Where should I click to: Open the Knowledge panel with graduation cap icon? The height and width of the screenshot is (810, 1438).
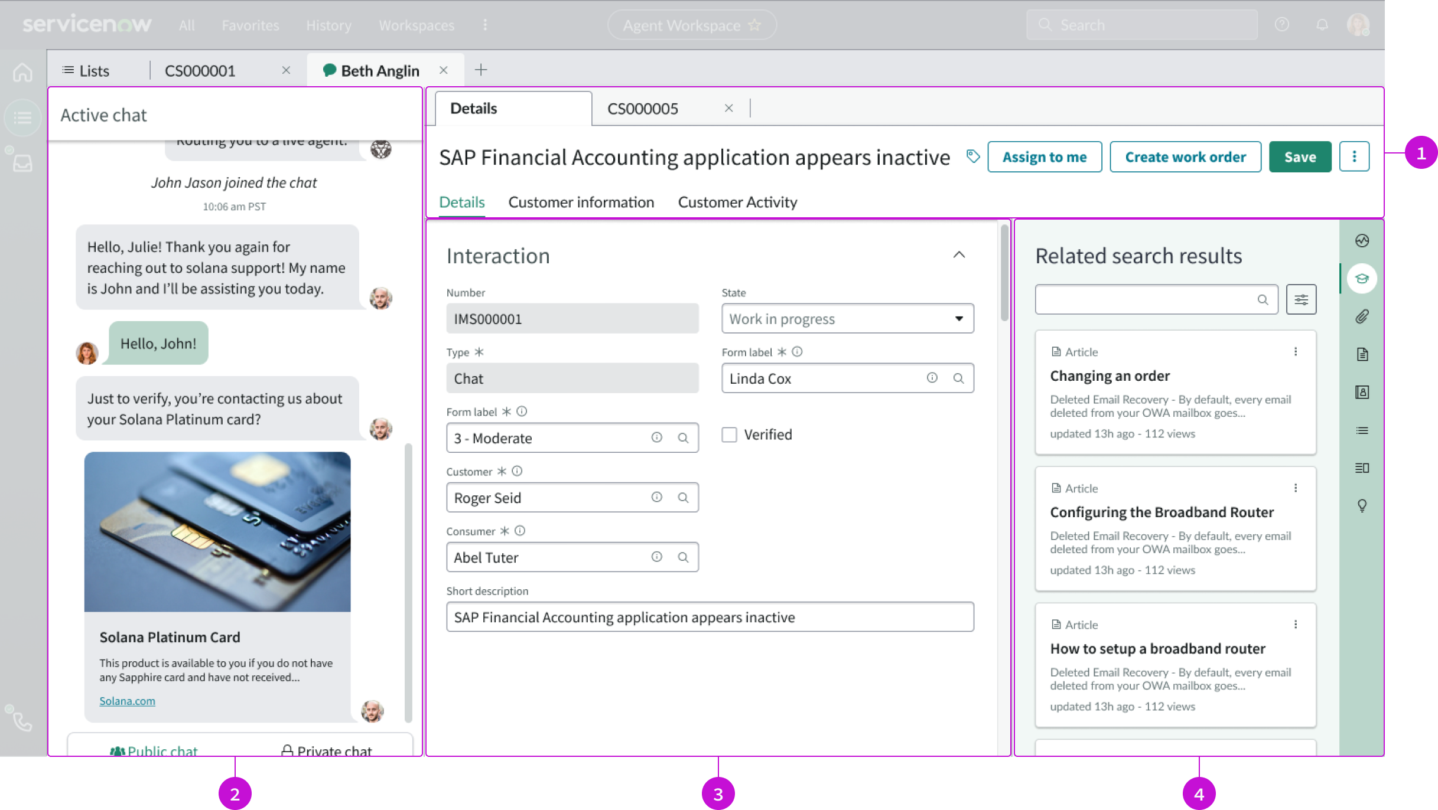[1362, 278]
